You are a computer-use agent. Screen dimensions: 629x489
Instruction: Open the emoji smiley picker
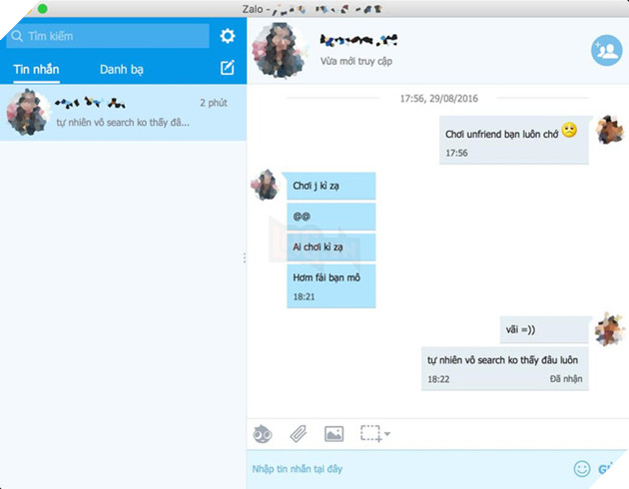[582, 468]
